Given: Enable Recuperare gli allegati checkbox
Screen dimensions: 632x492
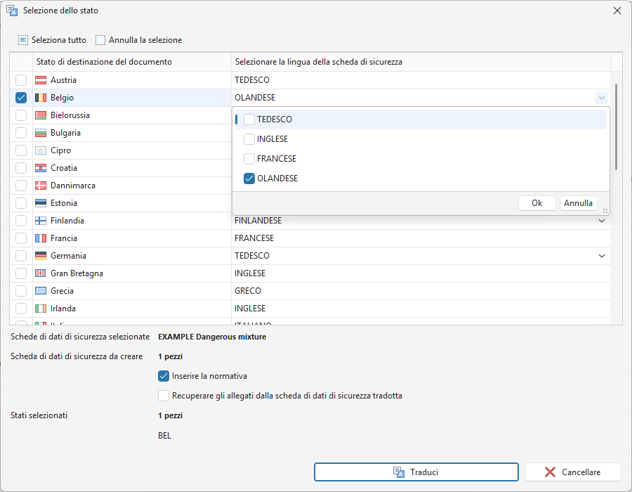Looking at the screenshot, I should (163, 396).
